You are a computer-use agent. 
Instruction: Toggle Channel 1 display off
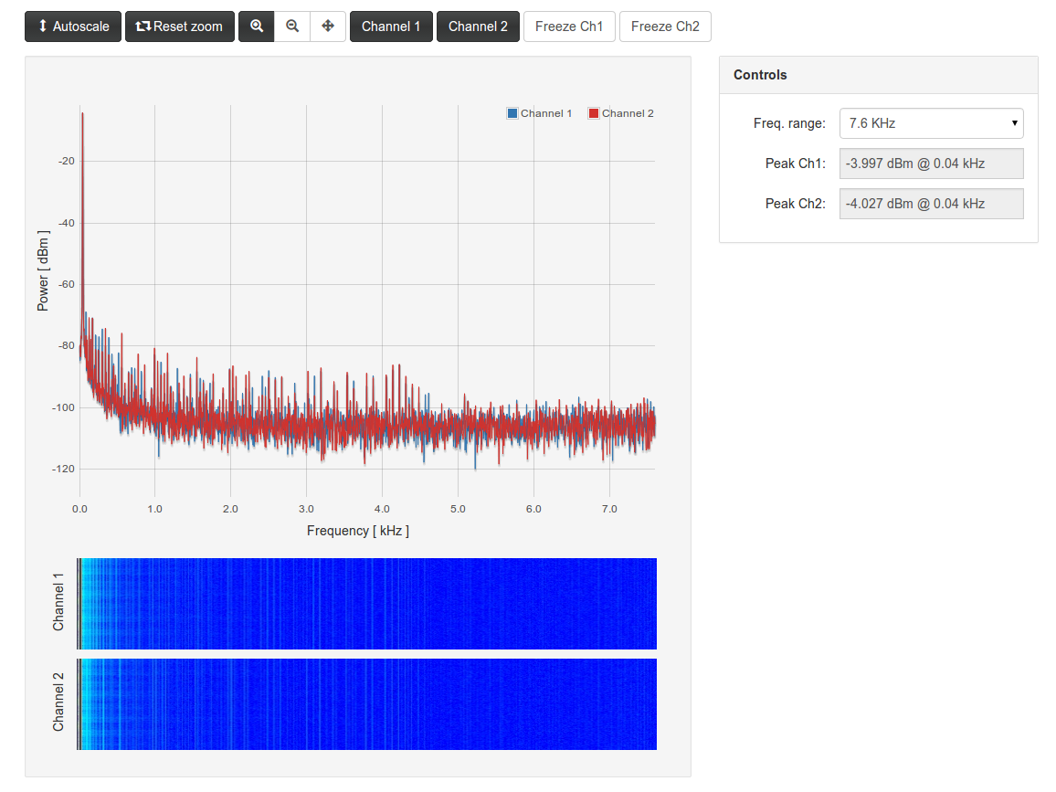(x=391, y=26)
